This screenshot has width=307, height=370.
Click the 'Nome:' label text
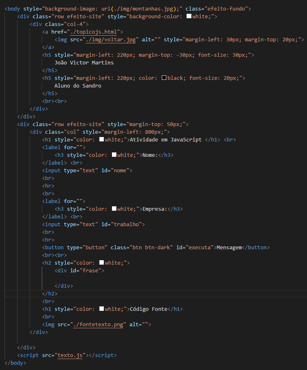[x=150, y=155]
